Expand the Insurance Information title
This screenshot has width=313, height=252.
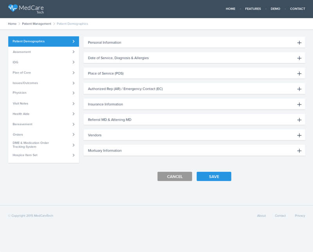(x=105, y=104)
